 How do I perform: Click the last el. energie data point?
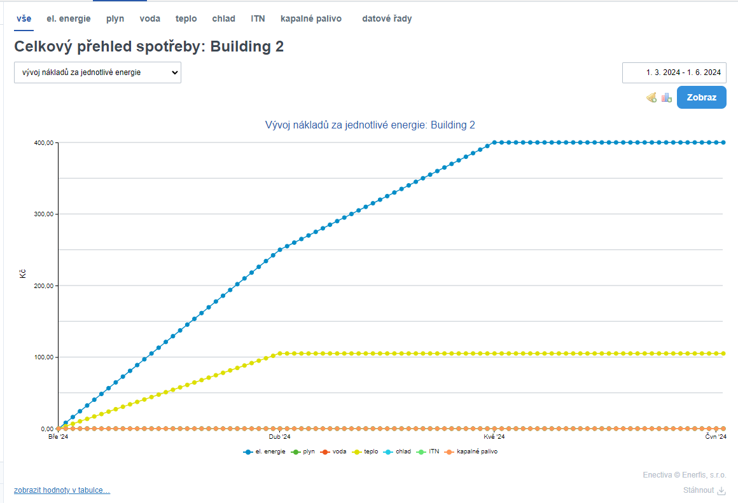click(723, 142)
